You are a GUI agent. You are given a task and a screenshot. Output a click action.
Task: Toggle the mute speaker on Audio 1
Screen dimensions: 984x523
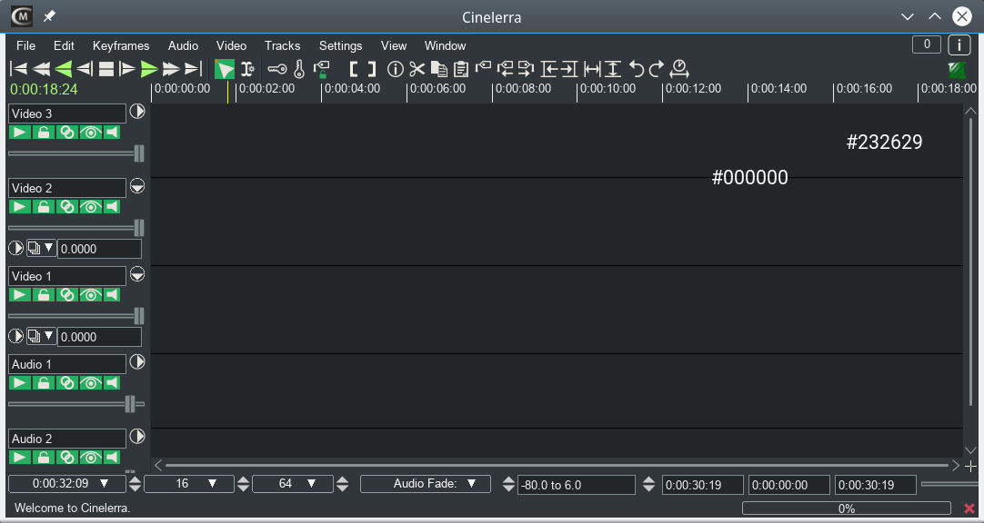112,383
